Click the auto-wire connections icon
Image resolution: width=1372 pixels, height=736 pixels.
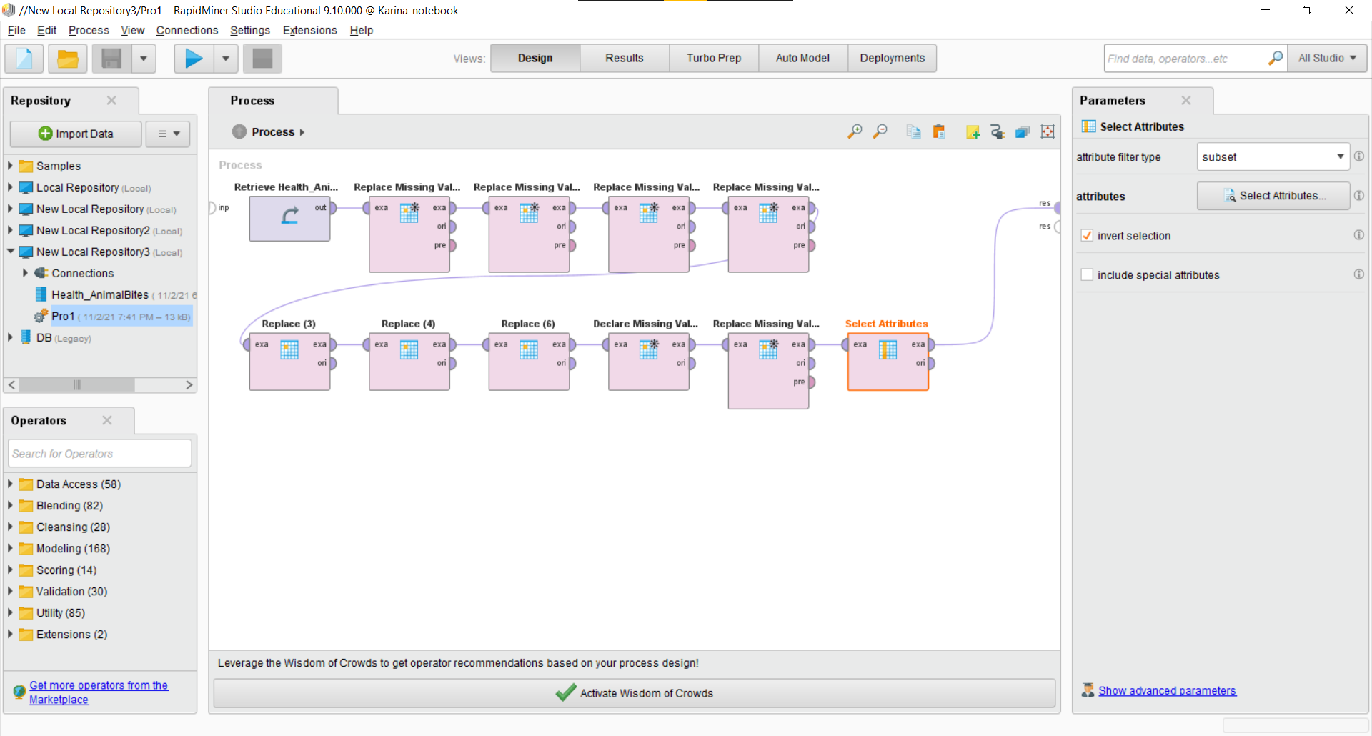pos(998,131)
